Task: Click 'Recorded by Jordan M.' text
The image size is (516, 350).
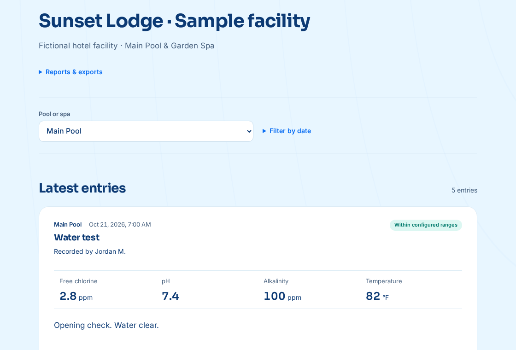Action: (90, 251)
